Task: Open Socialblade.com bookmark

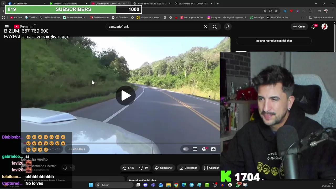Action: pyautogui.click(x=99, y=18)
